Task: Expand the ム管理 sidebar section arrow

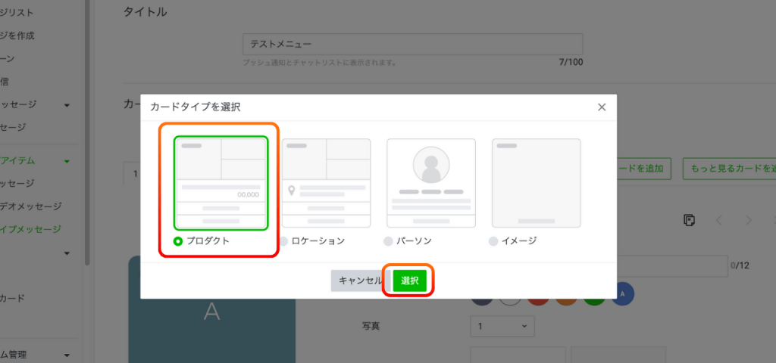Action: [67, 355]
